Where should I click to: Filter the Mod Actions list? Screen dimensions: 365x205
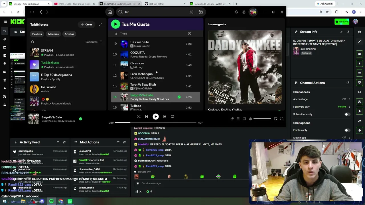(118, 142)
